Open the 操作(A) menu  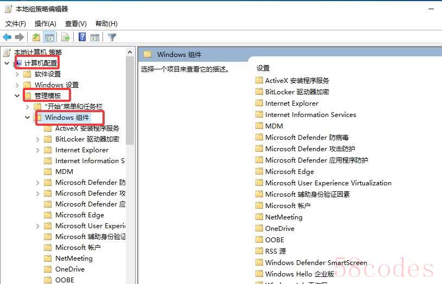coord(46,24)
